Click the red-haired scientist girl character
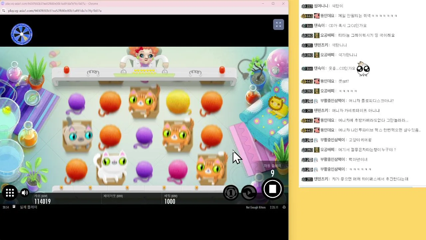Screen dimensions: 426x240 [x=145, y=57]
